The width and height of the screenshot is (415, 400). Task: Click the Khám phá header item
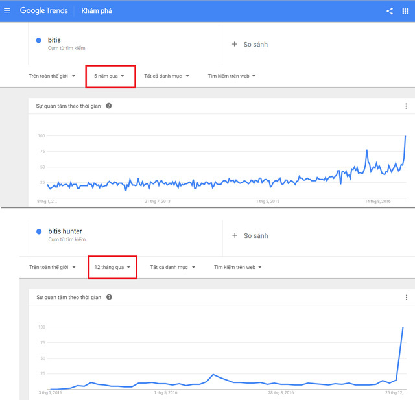(97, 11)
